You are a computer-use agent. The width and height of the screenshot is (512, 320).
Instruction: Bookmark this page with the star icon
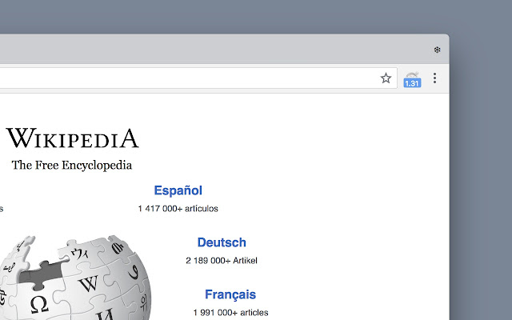[x=386, y=78]
